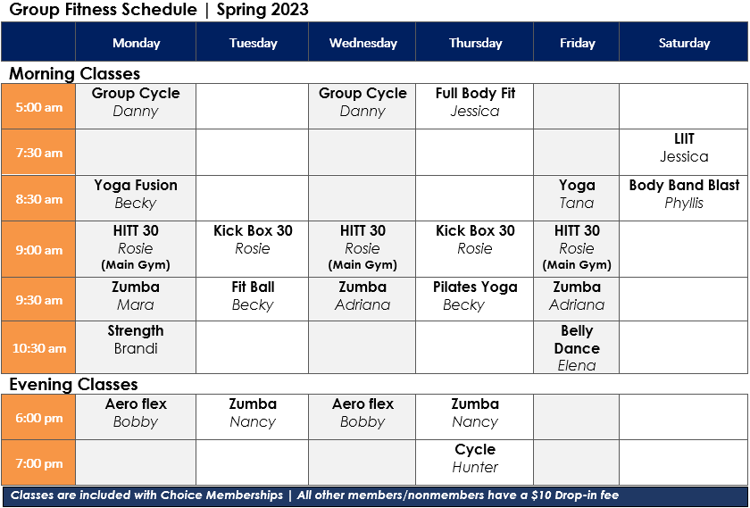Click Tuesday evening Zumba with Nancy

[x=253, y=417]
